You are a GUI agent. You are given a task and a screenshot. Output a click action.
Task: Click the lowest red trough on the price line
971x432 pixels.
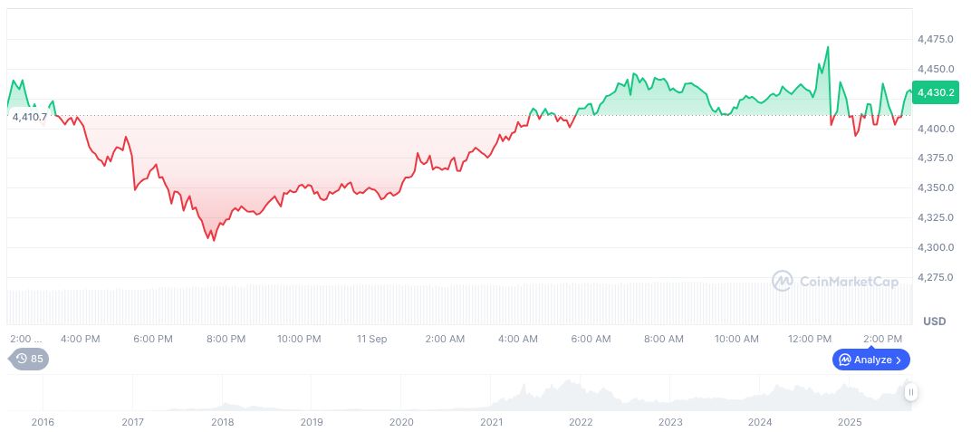coord(214,240)
